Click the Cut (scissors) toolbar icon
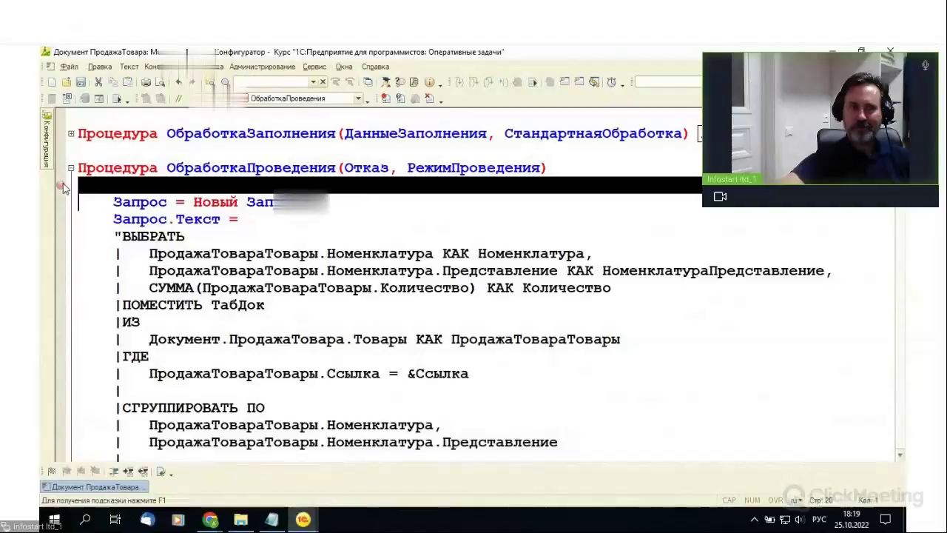 (98, 82)
